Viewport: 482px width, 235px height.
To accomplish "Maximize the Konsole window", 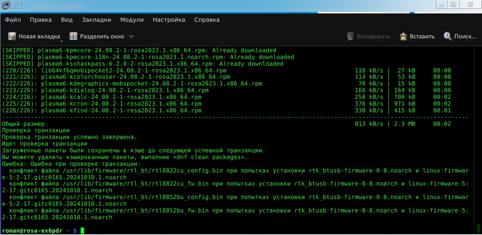I will pyautogui.click(x=453, y=5).
